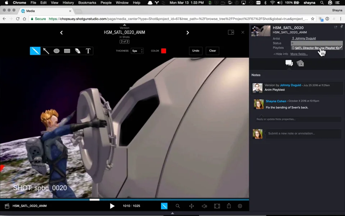Viewport: 345px width, 216px height.
Task: Expand the top version drawer arrow
Action: click(x=125, y=25)
